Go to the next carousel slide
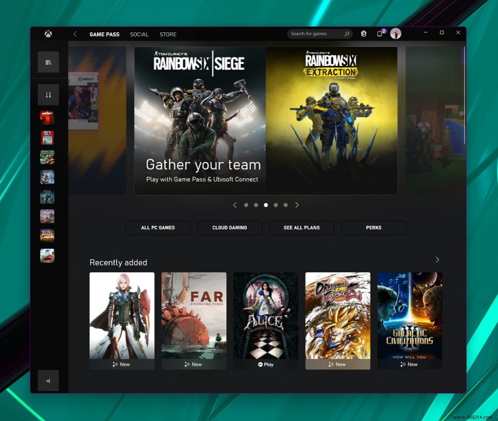This screenshot has height=421, width=498. coord(297,205)
